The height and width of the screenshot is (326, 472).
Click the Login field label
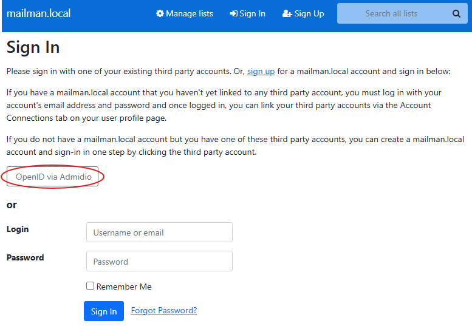tap(18, 229)
